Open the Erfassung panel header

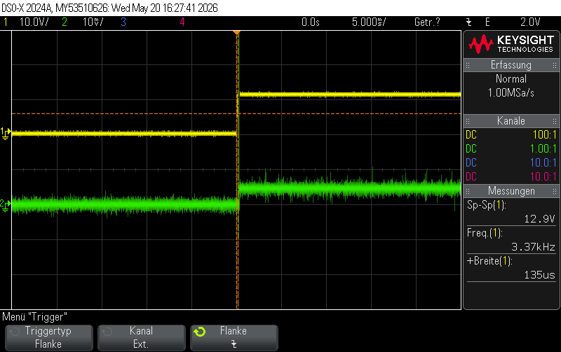511,65
